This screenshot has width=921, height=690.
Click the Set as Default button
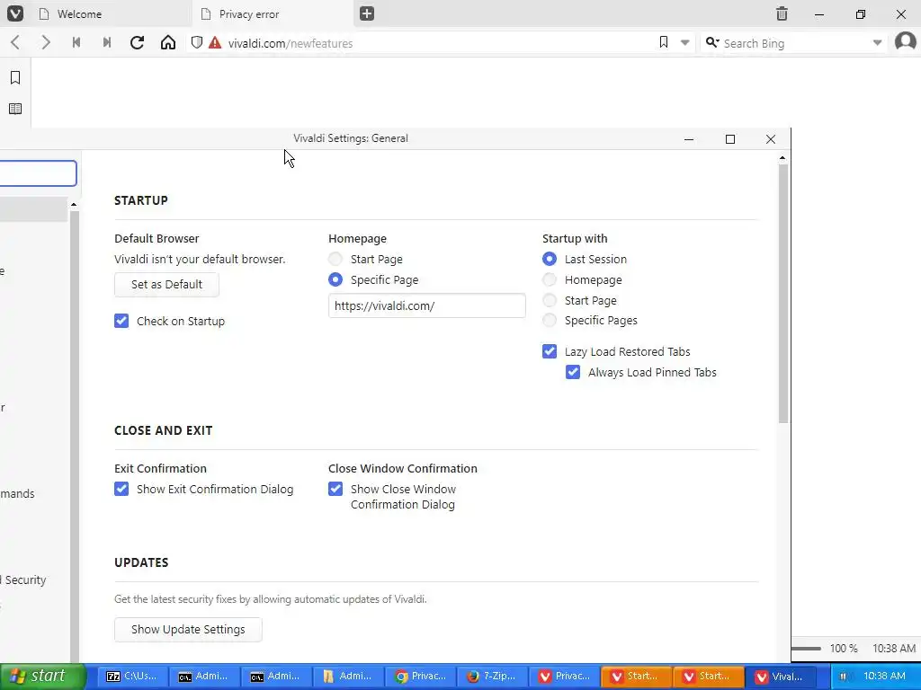pos(166,285)
